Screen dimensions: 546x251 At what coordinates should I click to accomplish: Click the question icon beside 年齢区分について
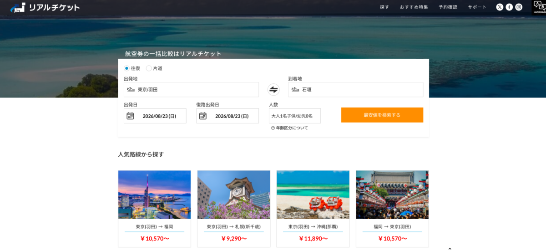tap(273, 128)
